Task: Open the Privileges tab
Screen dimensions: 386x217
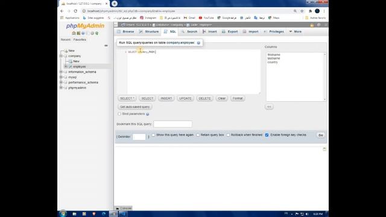Action: coord(274,31)
